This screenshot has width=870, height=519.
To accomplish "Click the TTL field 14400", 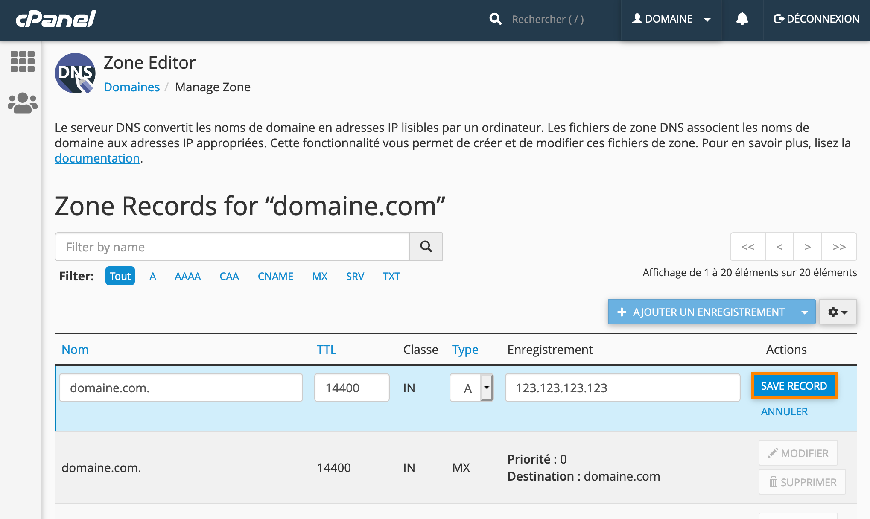I will point(352,388).
